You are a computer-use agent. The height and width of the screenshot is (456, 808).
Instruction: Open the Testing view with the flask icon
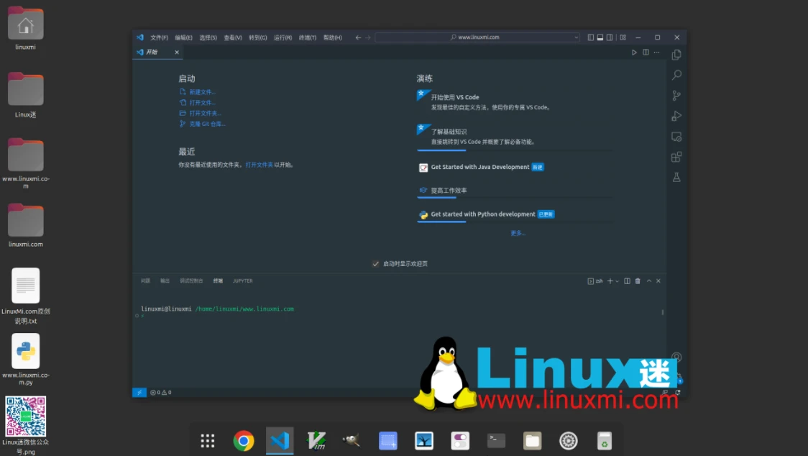click(x=676, y=177)
